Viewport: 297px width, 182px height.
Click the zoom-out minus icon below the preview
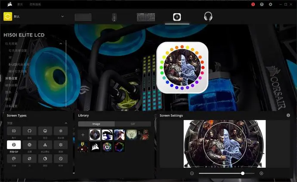(x=192, y=173)
